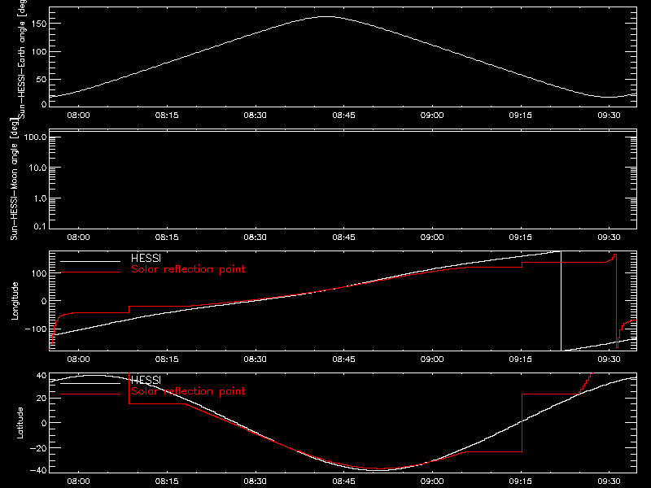Tap 08:30 time label under Latitude plot
Screen dimensions: 651x488
click(x=256, y=481)
